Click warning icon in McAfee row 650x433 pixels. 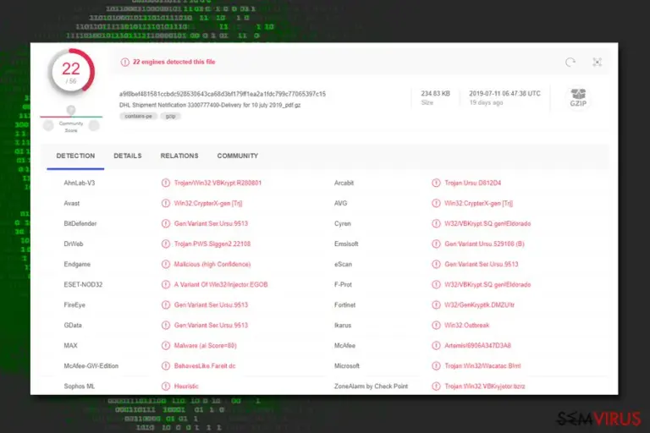tap(436, 345)
